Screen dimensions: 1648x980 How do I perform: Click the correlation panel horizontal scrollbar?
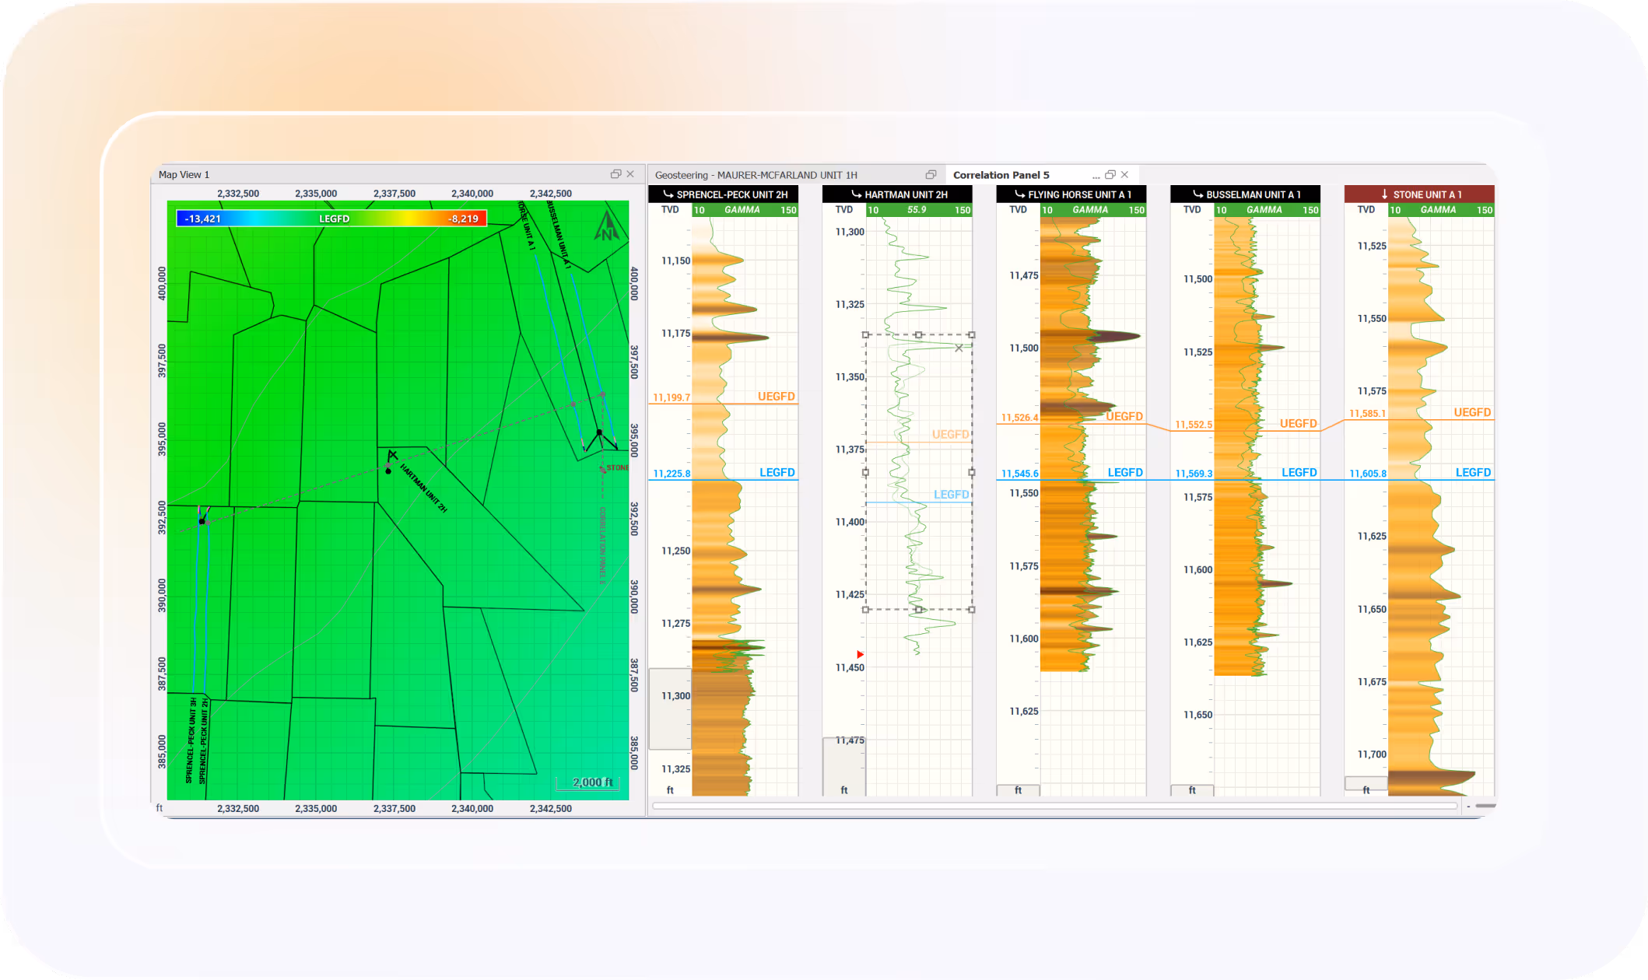(x=1054, y=807)
